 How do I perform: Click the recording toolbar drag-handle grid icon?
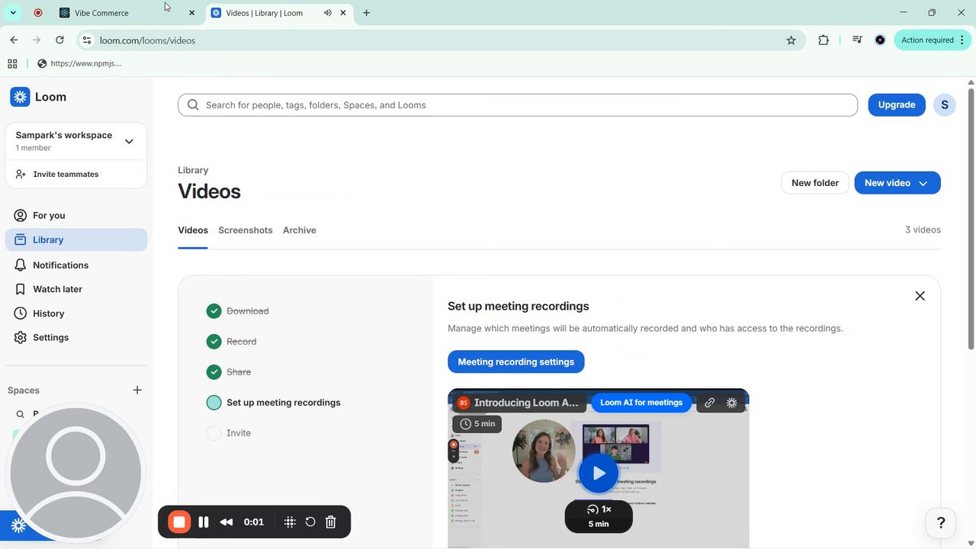click(290, 522)
